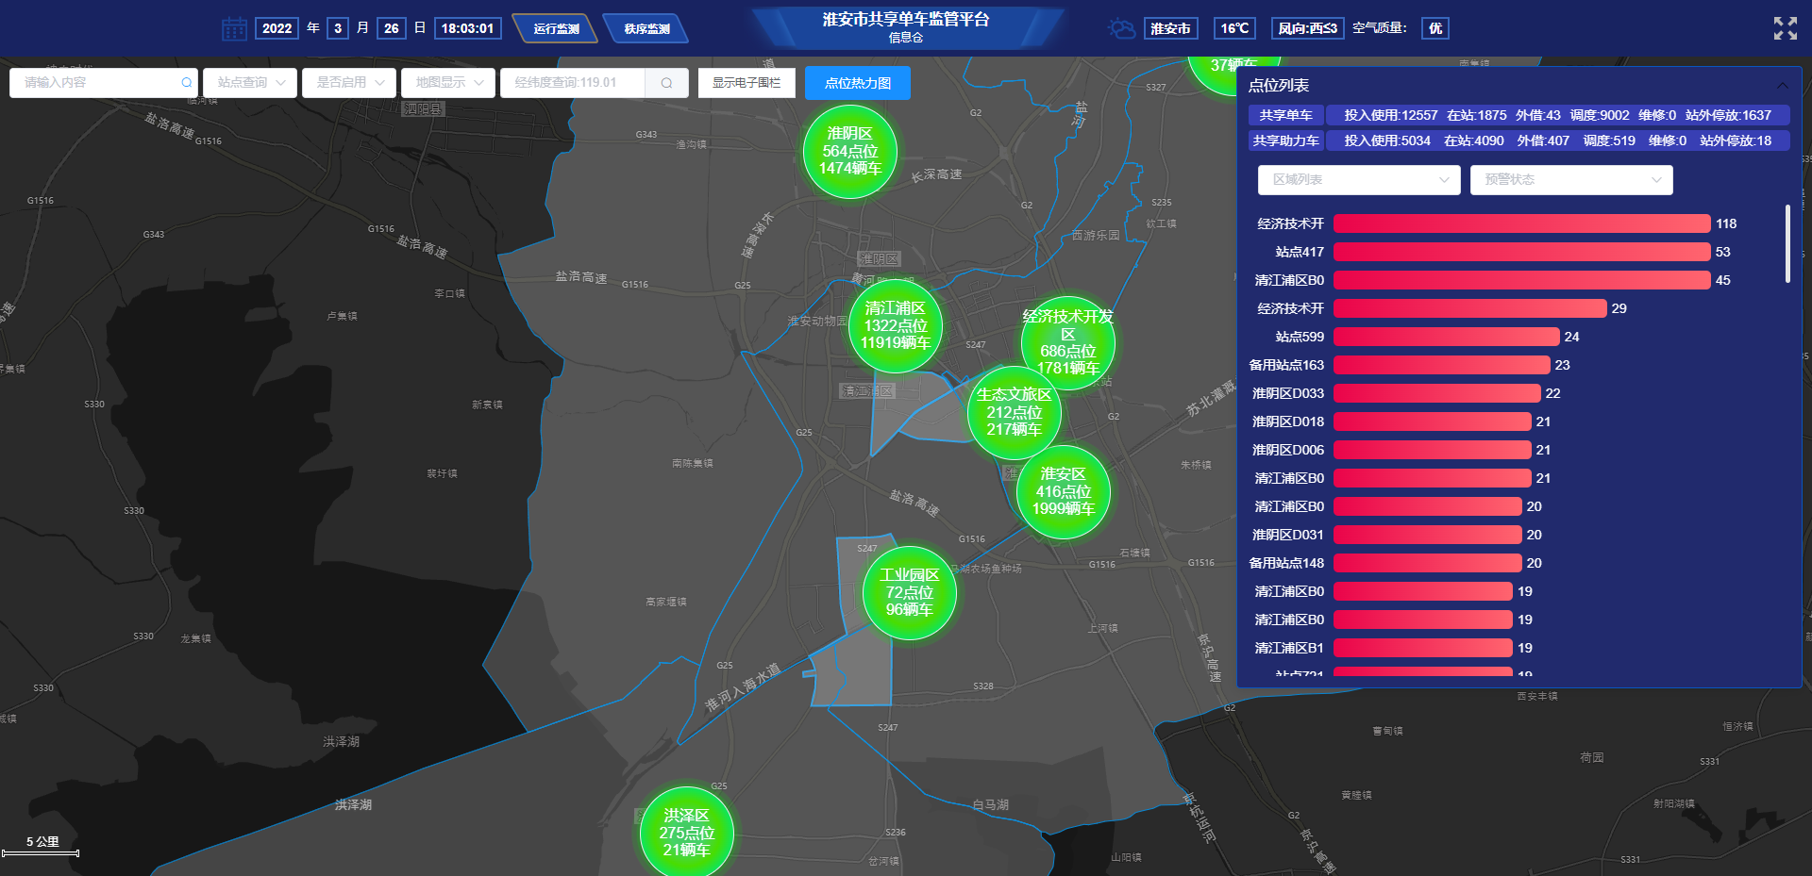Click the 点位列表 panel title
Image resolution: width=1812 pixels, height=876 pixels.
coord(1278,86)
